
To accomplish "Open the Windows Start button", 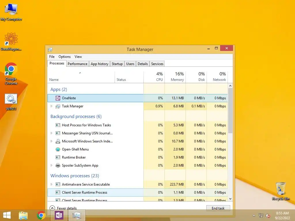I will pyautogui.click(x=7, y=215).
